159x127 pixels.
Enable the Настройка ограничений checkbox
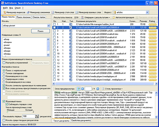point(4,63)
